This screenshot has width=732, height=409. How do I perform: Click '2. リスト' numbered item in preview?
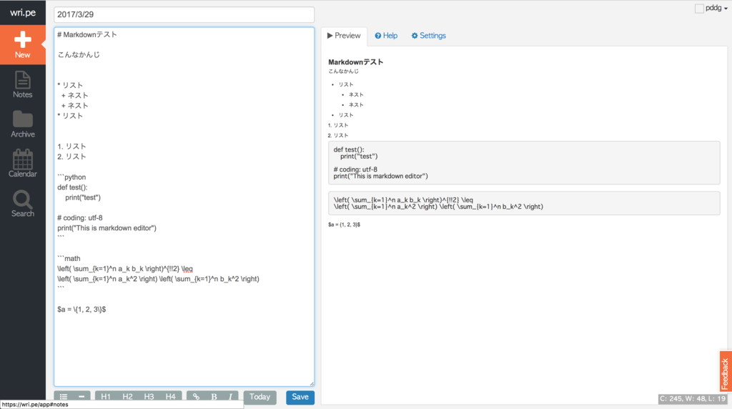(338, 135)
